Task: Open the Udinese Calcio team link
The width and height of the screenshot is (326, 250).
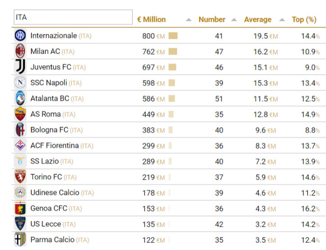Action: 55,192
